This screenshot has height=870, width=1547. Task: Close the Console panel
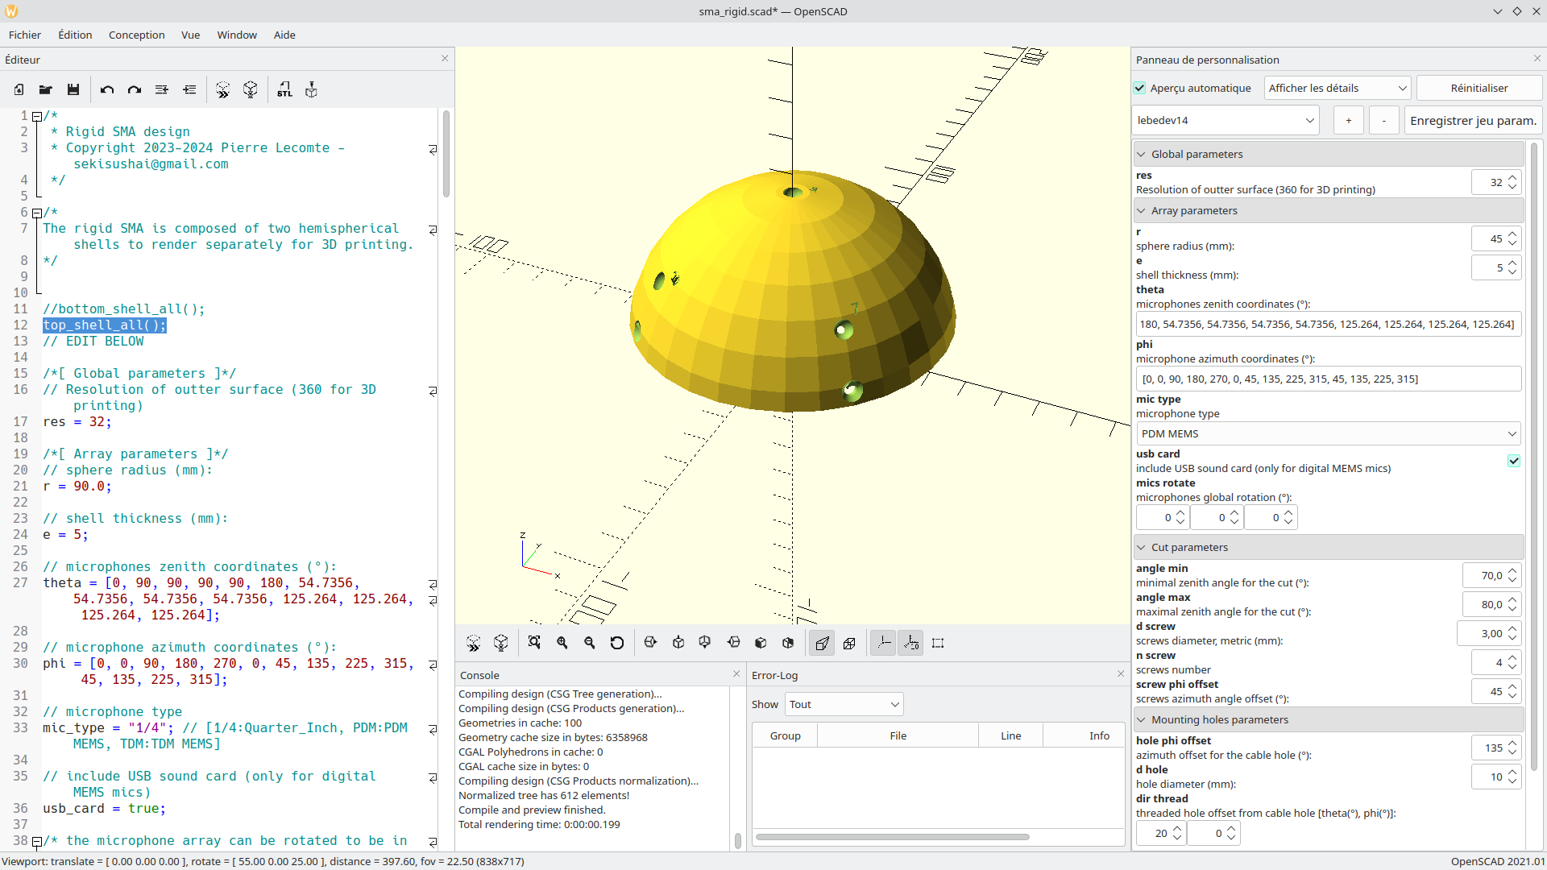pyautogui.click(x=736, y=673)
